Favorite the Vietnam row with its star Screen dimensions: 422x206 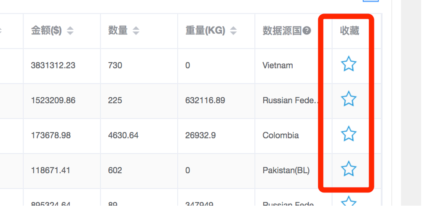[x=349, y=64]
